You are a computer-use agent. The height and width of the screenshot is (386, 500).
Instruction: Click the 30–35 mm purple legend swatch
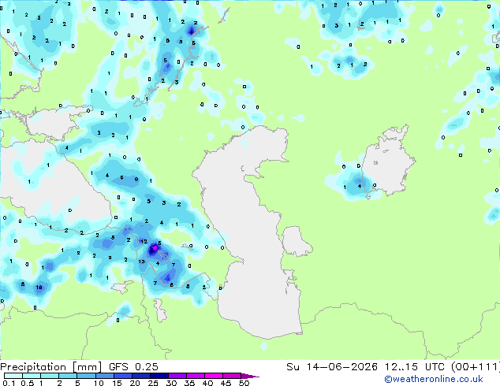pos(177,376)
